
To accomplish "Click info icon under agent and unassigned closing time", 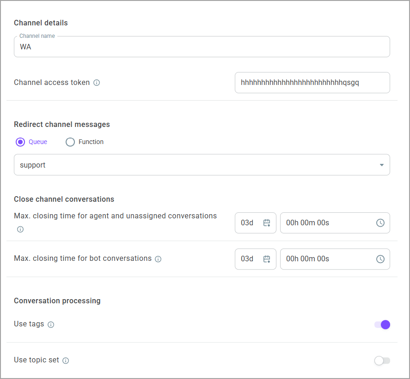I will click(20, 229).
